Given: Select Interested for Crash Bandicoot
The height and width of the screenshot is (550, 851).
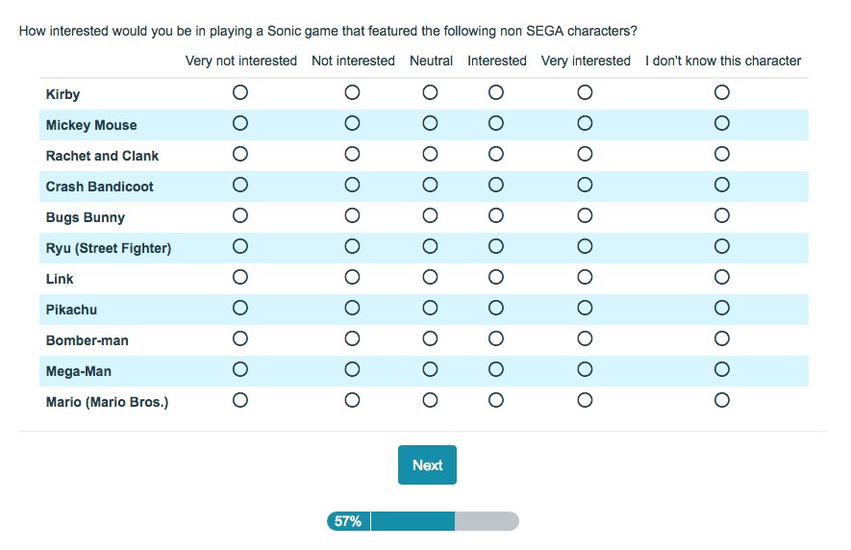Looking at the screenshot, I should [x=496, y=185].
